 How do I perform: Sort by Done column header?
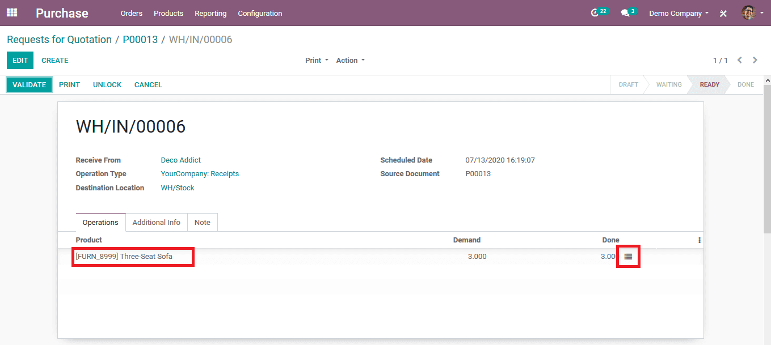611,240
